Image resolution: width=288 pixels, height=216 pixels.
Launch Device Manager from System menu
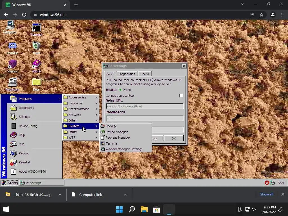[126, 132]
